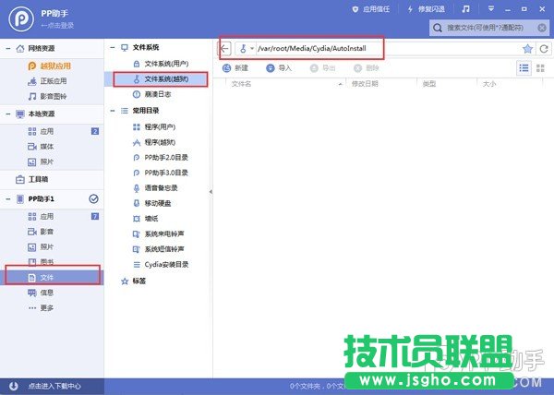Switch to list view mode
This screenshot has height=395, width=554.
(524, 67)
